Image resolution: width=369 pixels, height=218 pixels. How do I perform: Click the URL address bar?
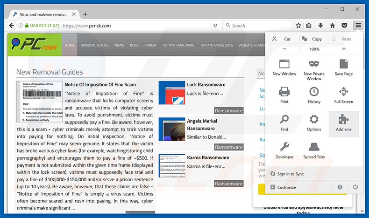pyautogui.click(x=135, y=25)
